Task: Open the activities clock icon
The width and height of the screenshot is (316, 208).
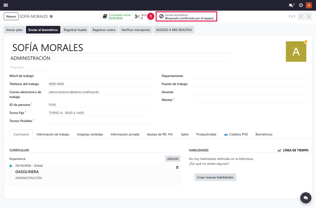Action: coord(301,5)
